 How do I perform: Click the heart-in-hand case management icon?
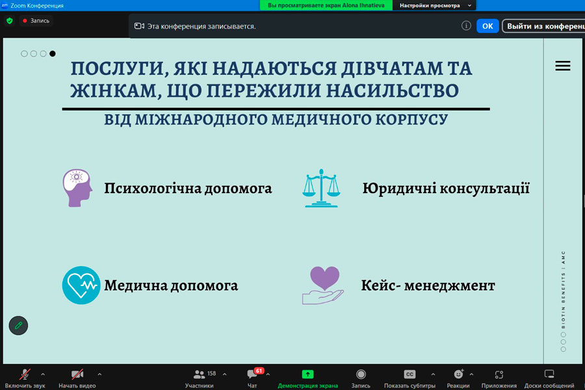[323, 285]
